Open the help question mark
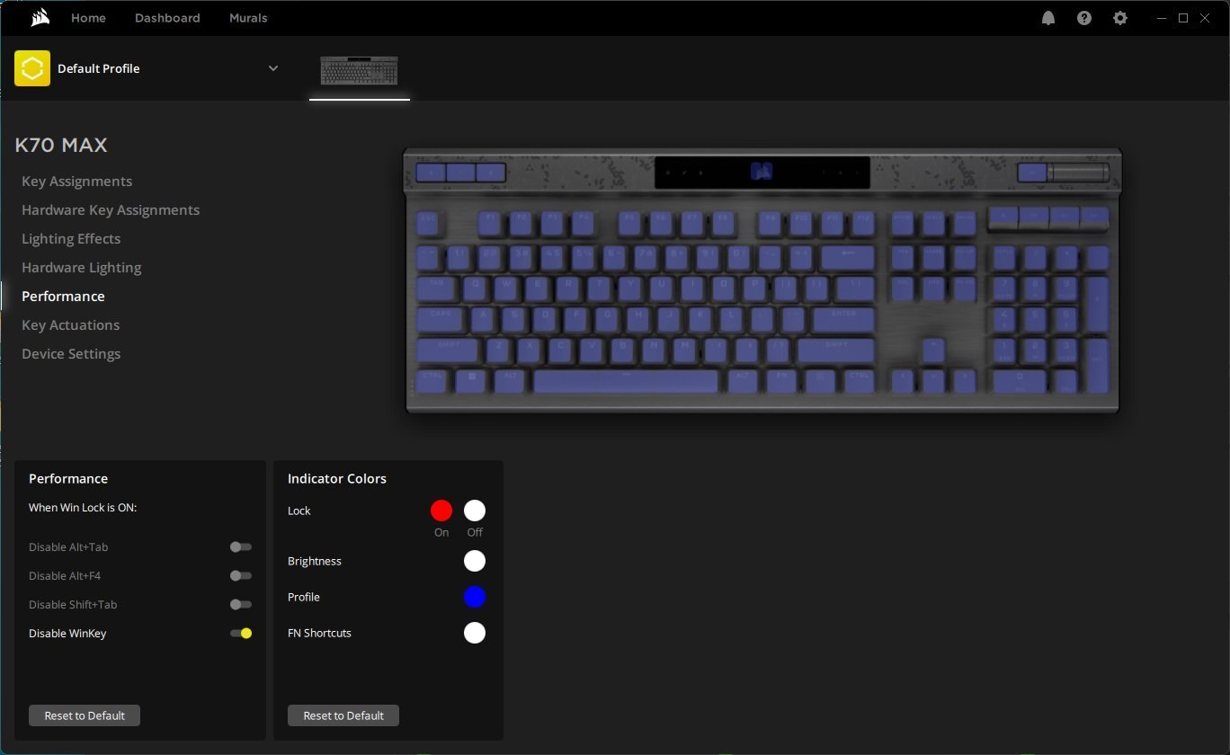The image size is (1230, 755). [1084, 18]
